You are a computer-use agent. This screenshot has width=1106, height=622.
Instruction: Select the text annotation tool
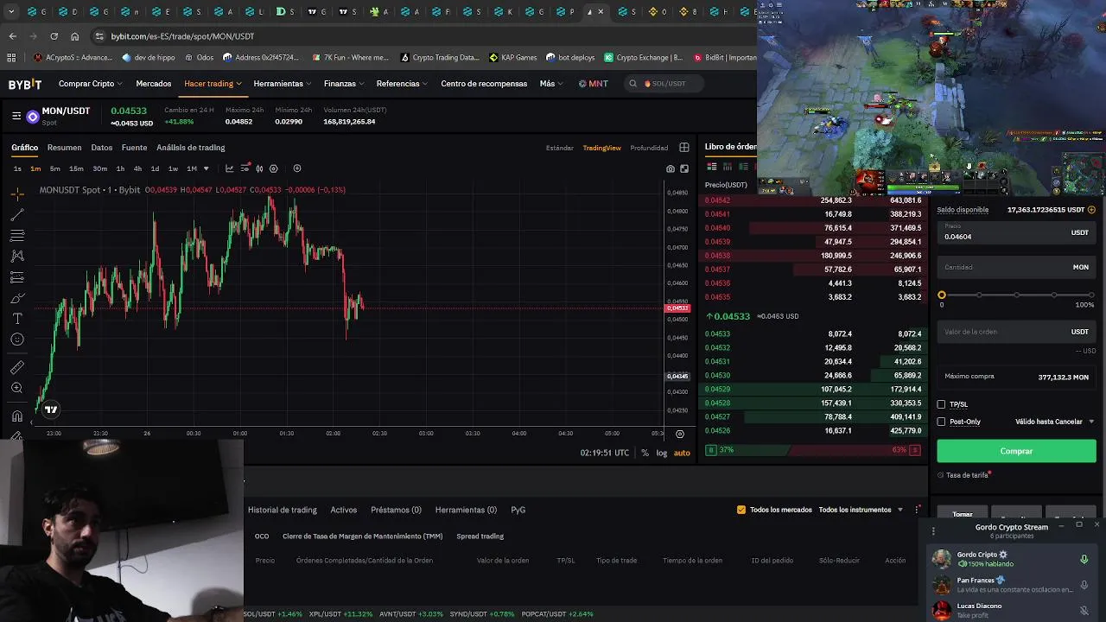[x=17, y=319]
